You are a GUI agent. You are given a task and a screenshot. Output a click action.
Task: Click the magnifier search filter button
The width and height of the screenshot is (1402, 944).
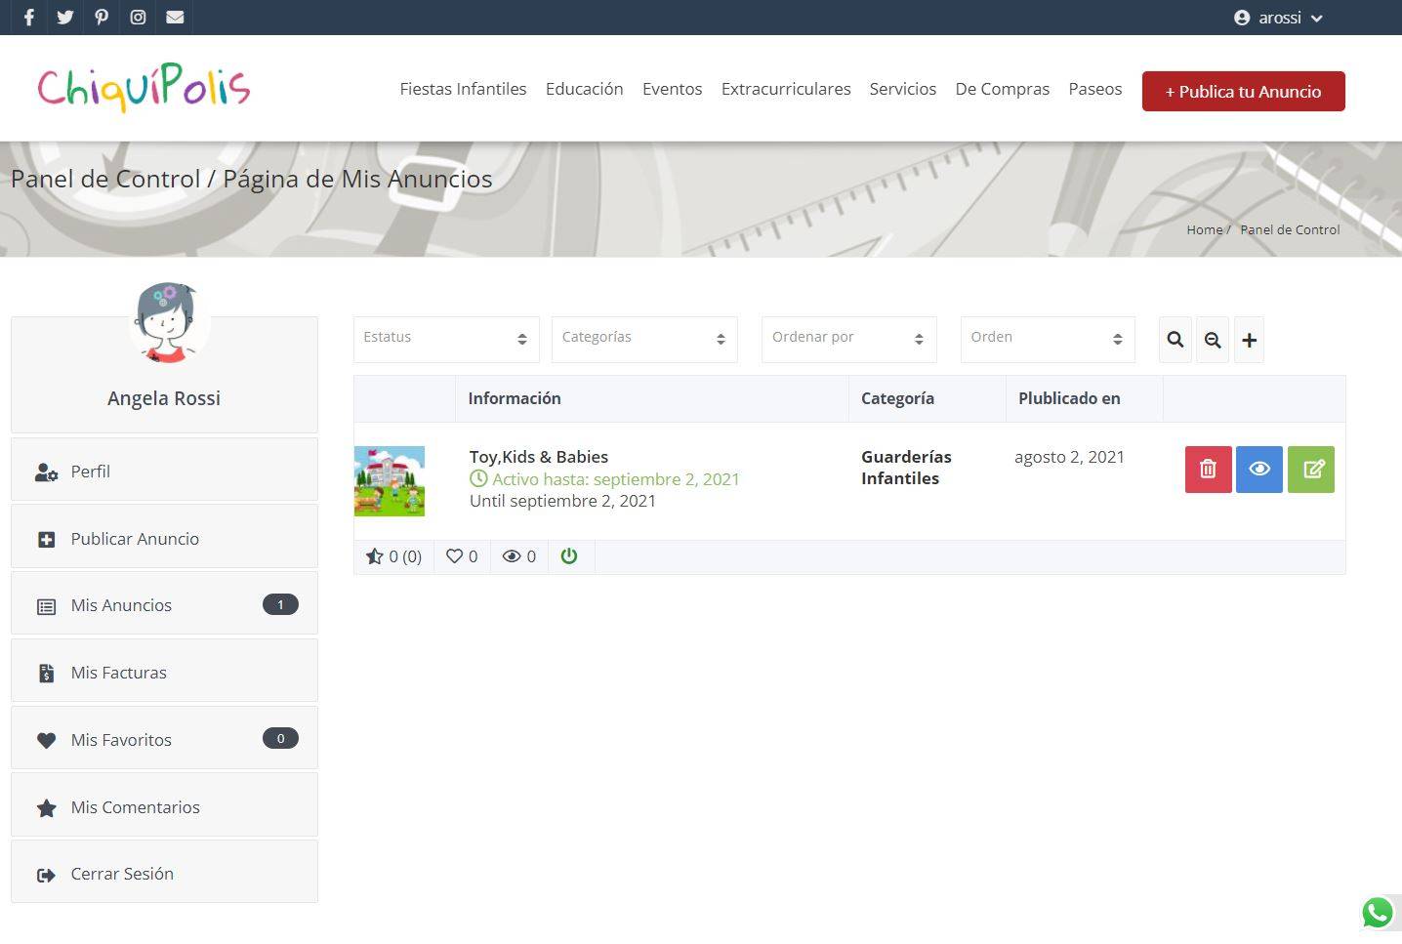tap(1175, 340)
